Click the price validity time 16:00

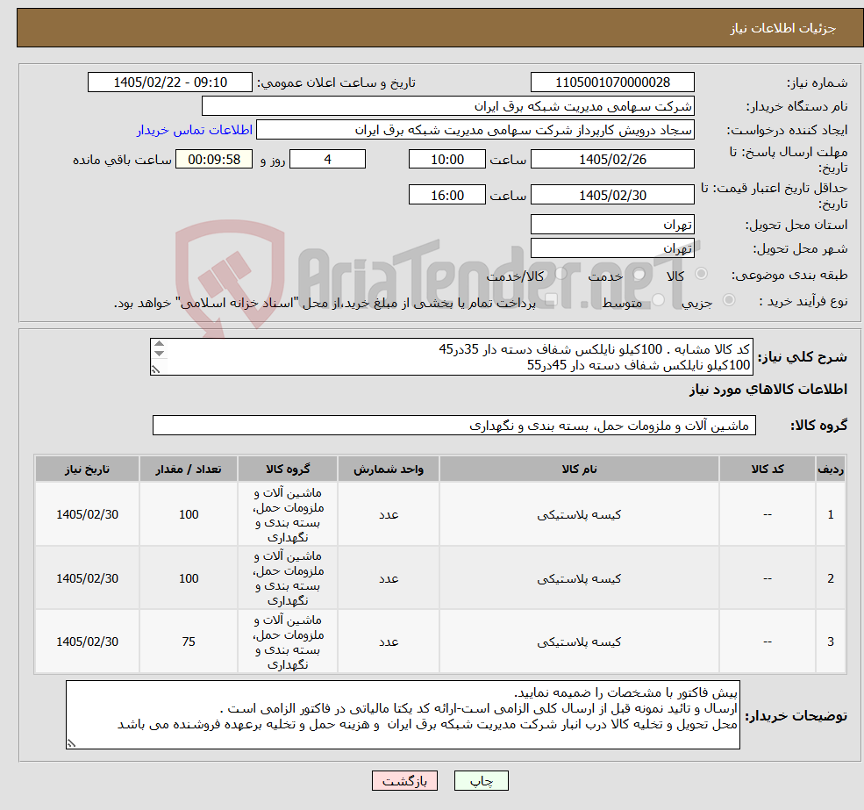[446, 195]
